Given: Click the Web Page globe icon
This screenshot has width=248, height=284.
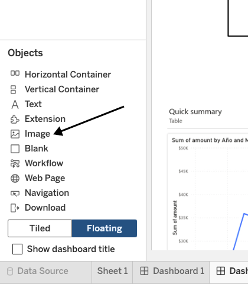Looking at the screenshot, I should 15,179.
